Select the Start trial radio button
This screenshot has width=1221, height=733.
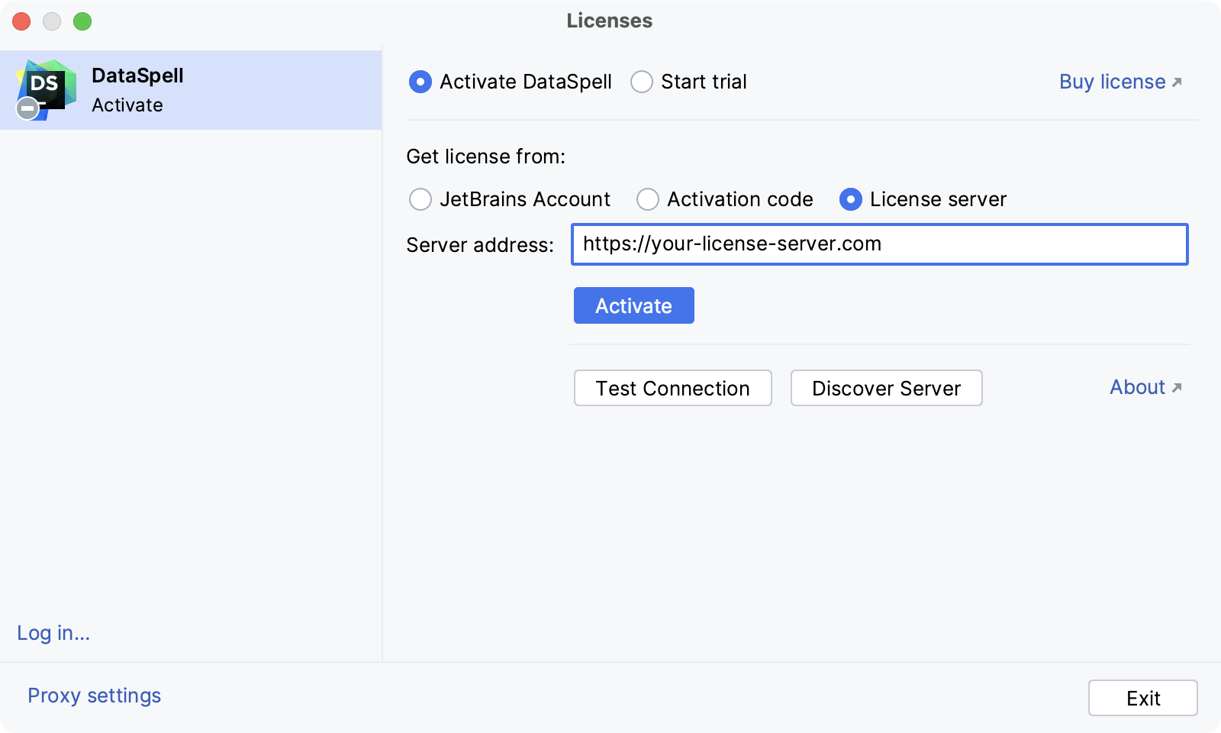pyautogui.click(x=642, y=82)
